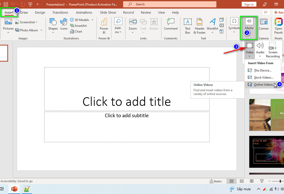
Task: Switch to Reading View
Action: pyautogui.click(x=252, y=181)
